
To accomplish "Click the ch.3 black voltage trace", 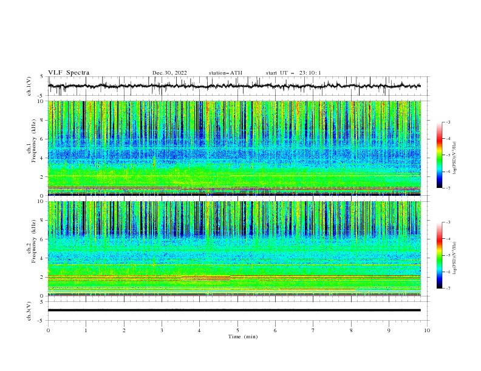I will (x=234, y=310).
